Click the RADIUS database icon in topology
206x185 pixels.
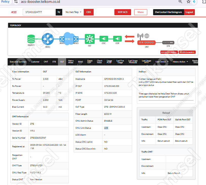point(31,39)
